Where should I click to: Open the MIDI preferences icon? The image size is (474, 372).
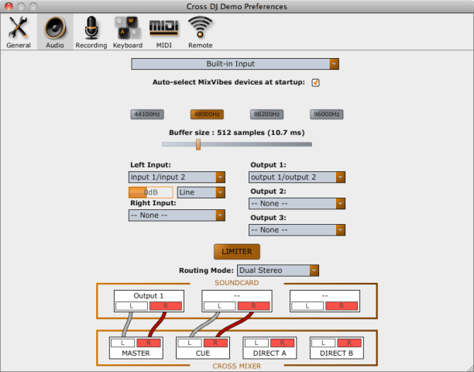(x=164, y=28)
